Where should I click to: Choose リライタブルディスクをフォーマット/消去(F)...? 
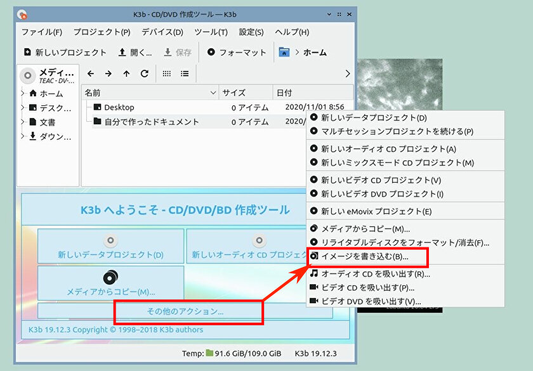[x=405, y=242]
